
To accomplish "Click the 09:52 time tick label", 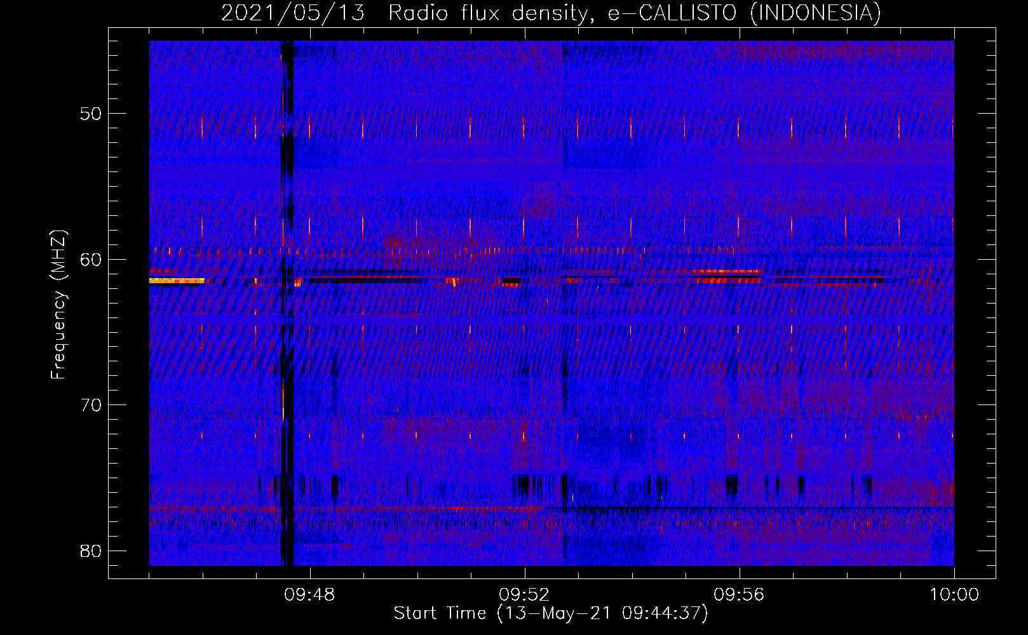I will [524, 594].
